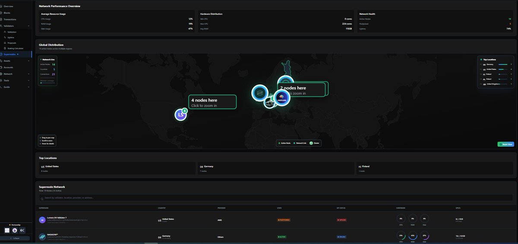Screen dimensions: 518x244
Task: Click the Cluster legend entry
Action: (314, 143)
